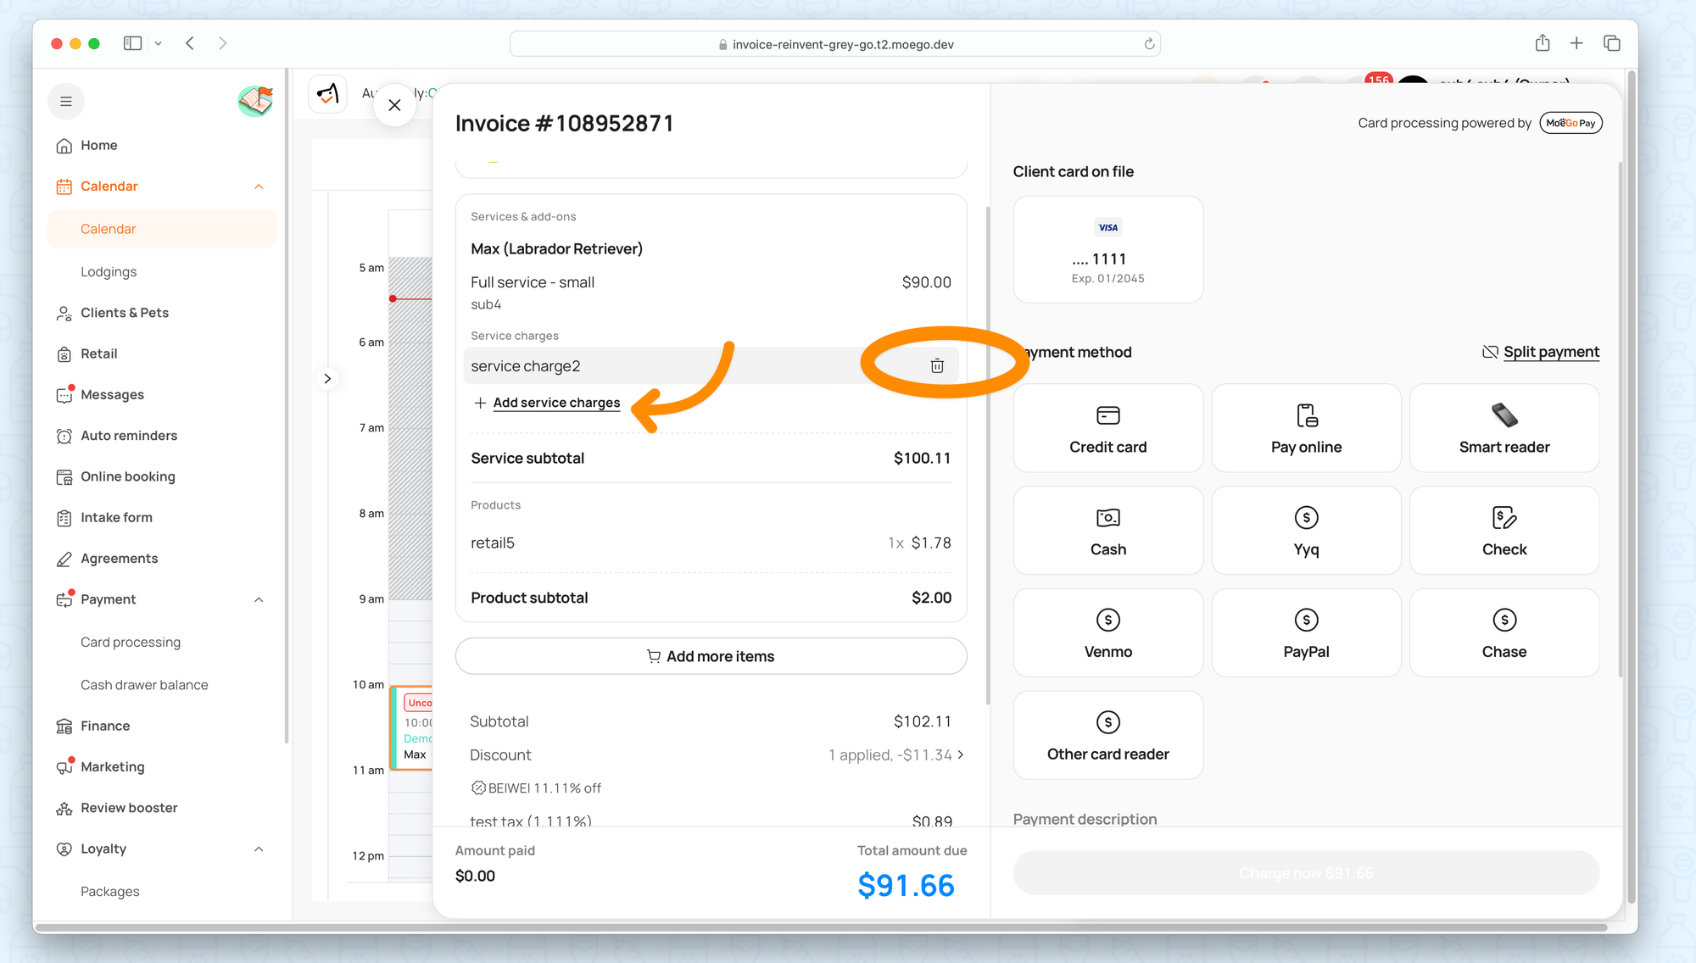Open Clients & Pets menu item

point(125,313)
